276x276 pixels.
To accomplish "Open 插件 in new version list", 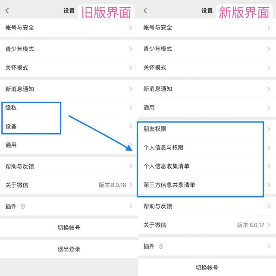I will click(x=207, y=246).
